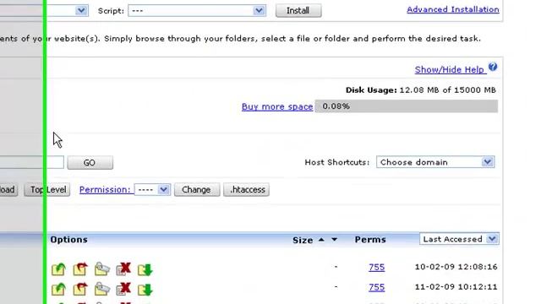The width and height of the screenshot is (541, 304).
Task: Click tag rename folder icon in 10:12:11 row
Action: point(102,289)
